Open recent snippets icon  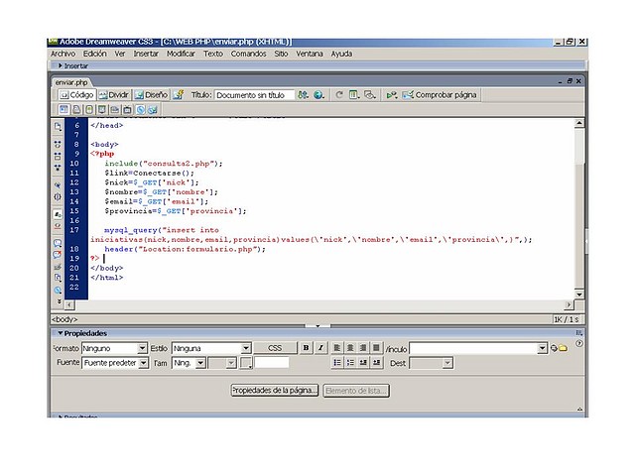tap(58, 278)
